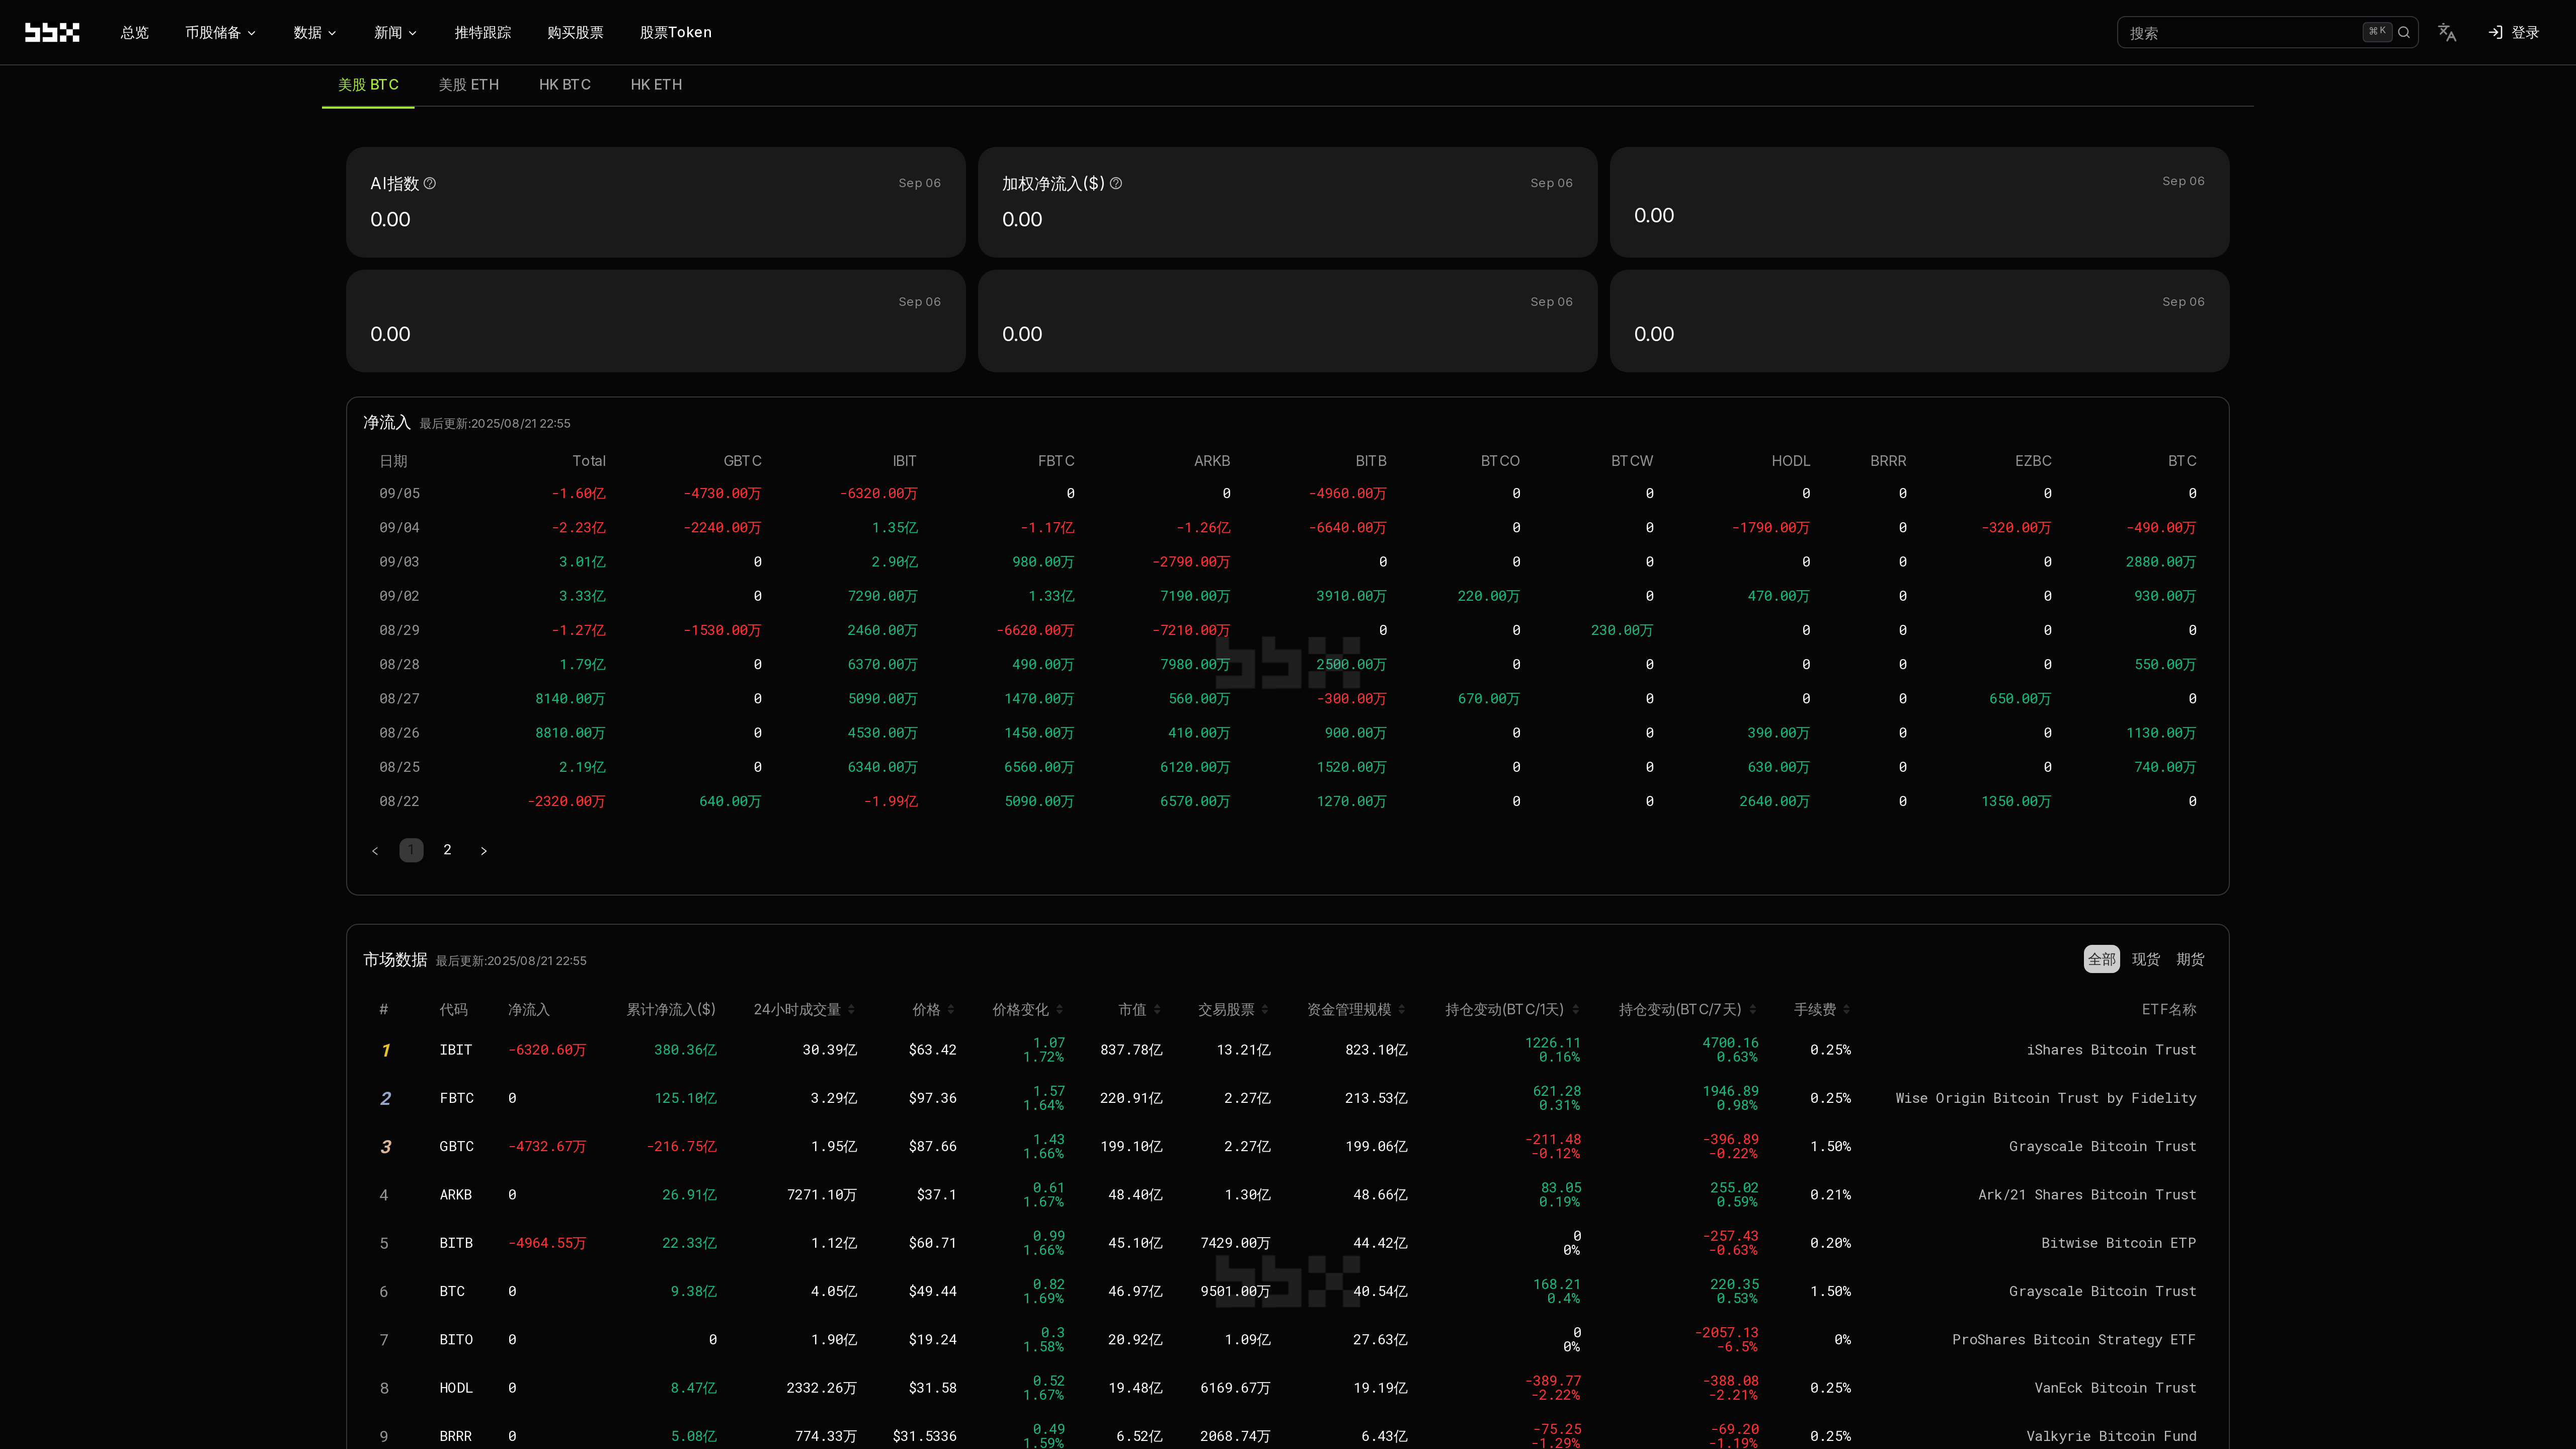
Task: Switch to the 美股 BTC tab
Action: 368,84
